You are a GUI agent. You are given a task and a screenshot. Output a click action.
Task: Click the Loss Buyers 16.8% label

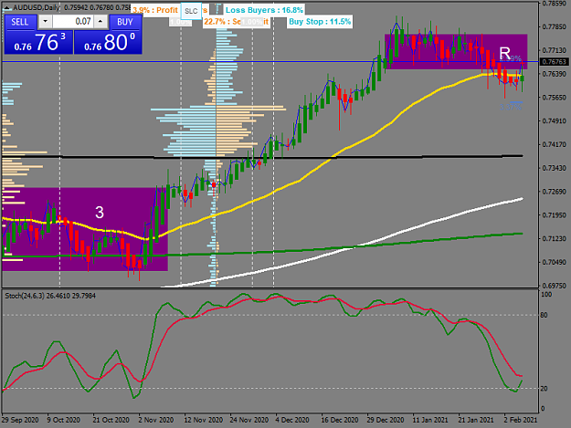click(264, 10)
